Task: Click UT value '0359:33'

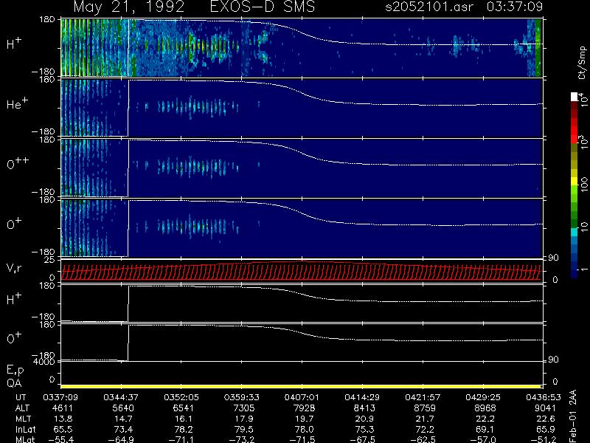Action: pyautogui.click(x=241, y=397)
